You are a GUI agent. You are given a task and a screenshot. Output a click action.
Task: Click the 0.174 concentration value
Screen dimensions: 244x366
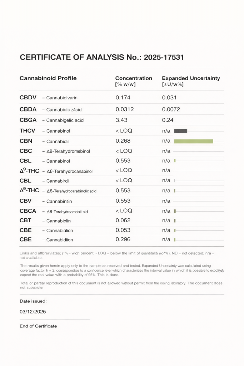[x=123, y=98]
